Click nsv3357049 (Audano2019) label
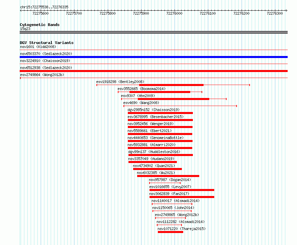The width and height of the screenshot is (297, 245). pyautogui.click(x=151, y=159)
